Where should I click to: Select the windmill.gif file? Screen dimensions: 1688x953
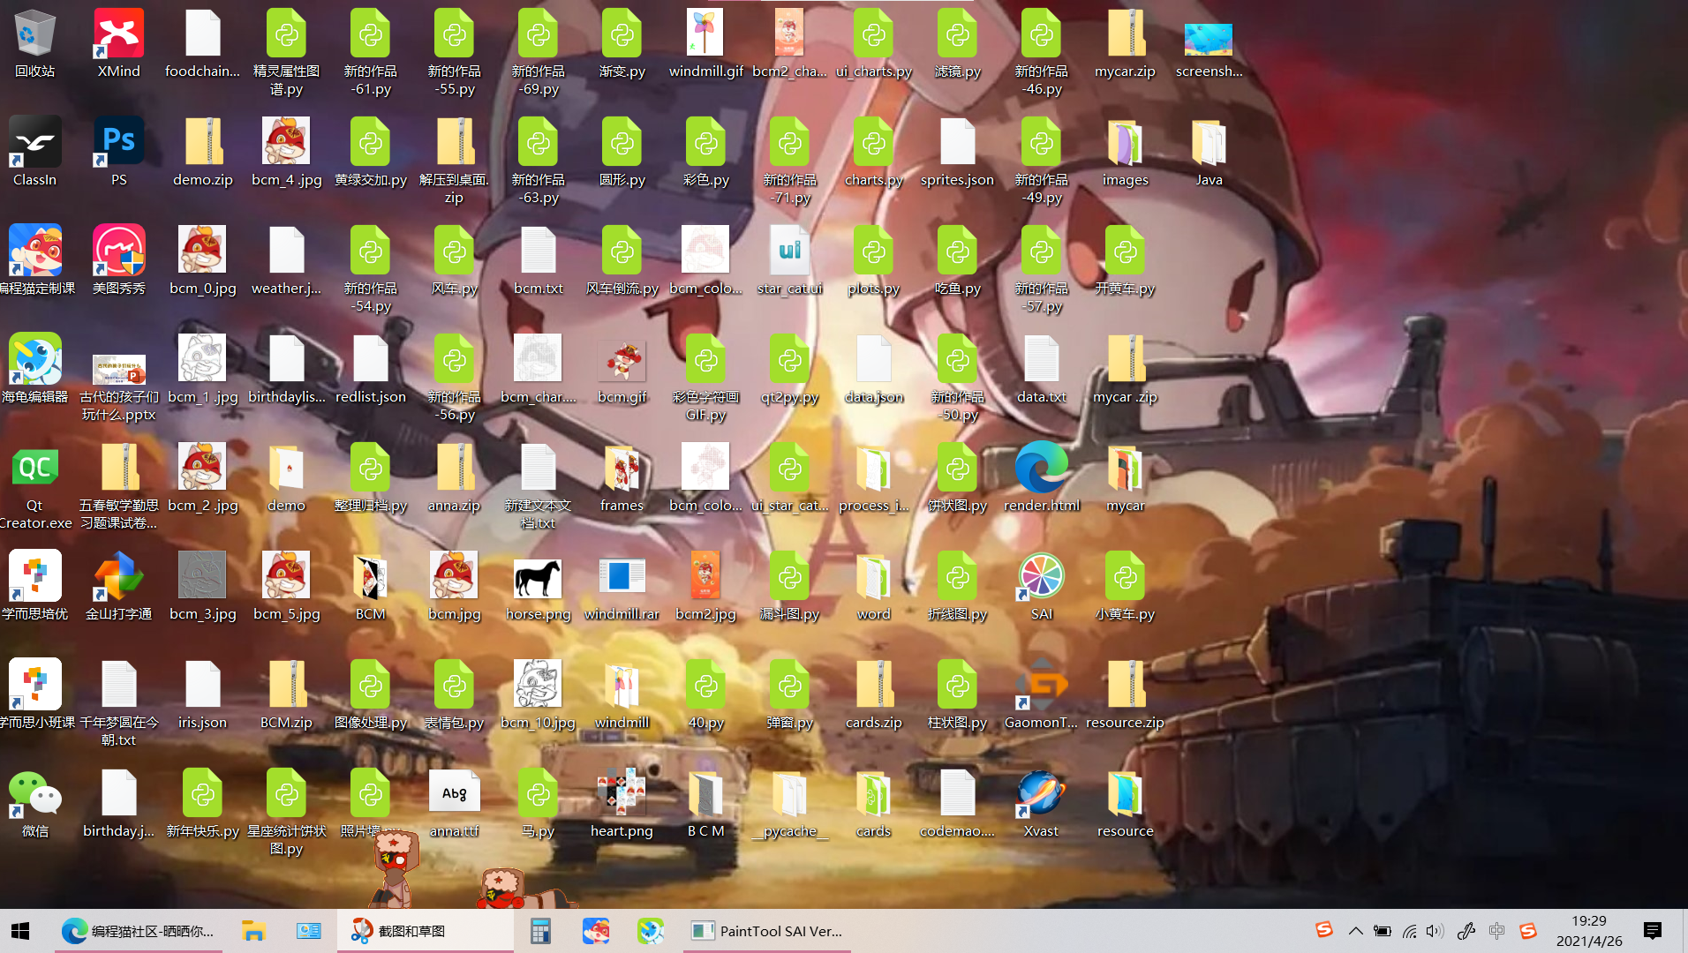coord(706,42)
